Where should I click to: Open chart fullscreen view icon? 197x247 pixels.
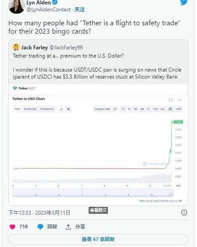point(170,100)
